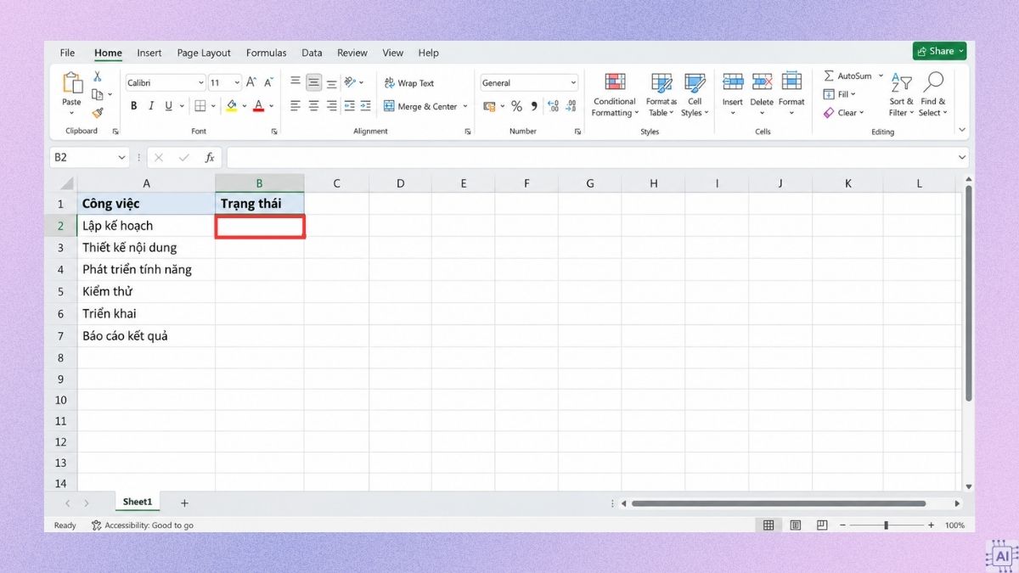Click Increase Indent icon
Viewport: 1019px width, 573px height.
pyautogui.click(x=367, y=106)
